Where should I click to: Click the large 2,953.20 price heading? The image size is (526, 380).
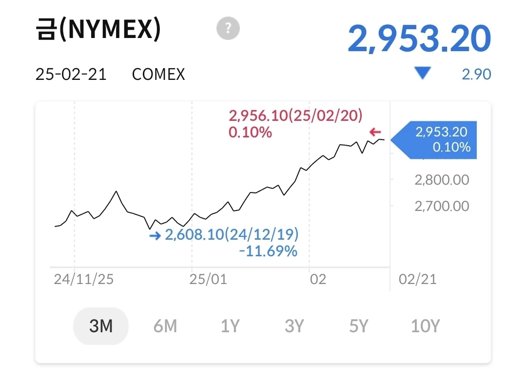pyautogui.click(x=419, y=39)
